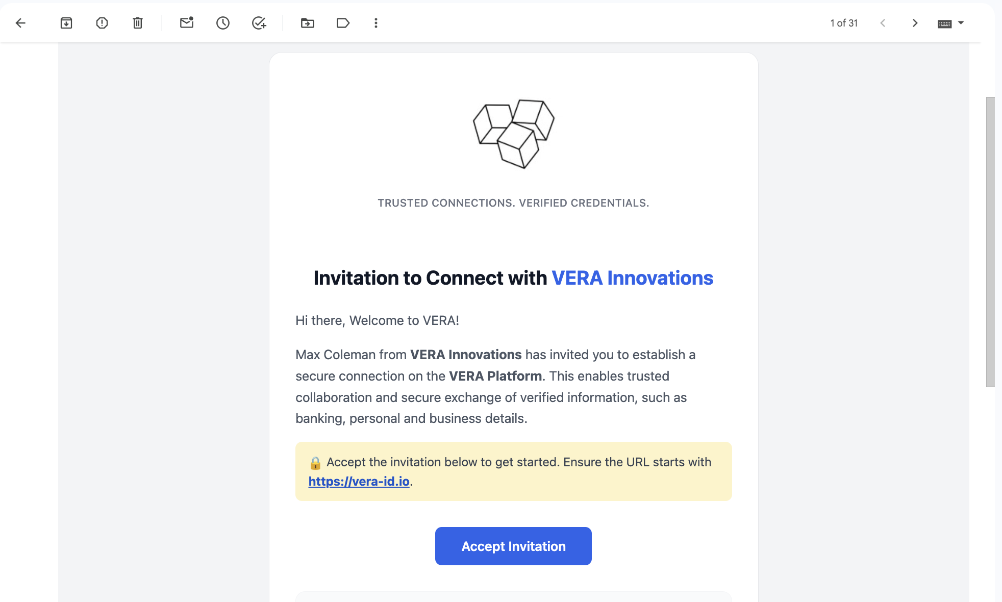
Task: Click the 1 of 31 message counter
Action: pos(844,22)
